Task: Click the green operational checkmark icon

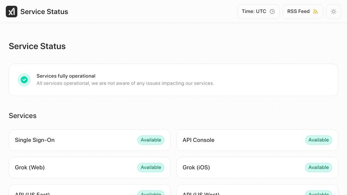Action: point(24,80)
